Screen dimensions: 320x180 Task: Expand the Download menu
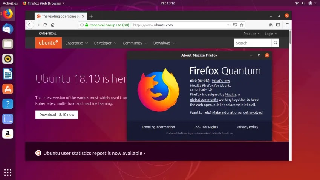[x=164, y=43]
